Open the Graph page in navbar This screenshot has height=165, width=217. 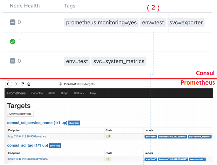point(64,93)
